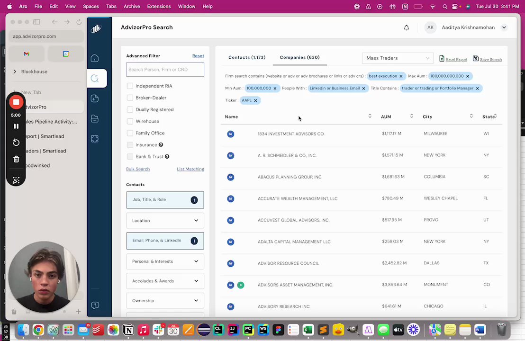Viewport: 525px width, 341px height.
Task: Check the Dually Registered checkbox
Action: (130, 109)
